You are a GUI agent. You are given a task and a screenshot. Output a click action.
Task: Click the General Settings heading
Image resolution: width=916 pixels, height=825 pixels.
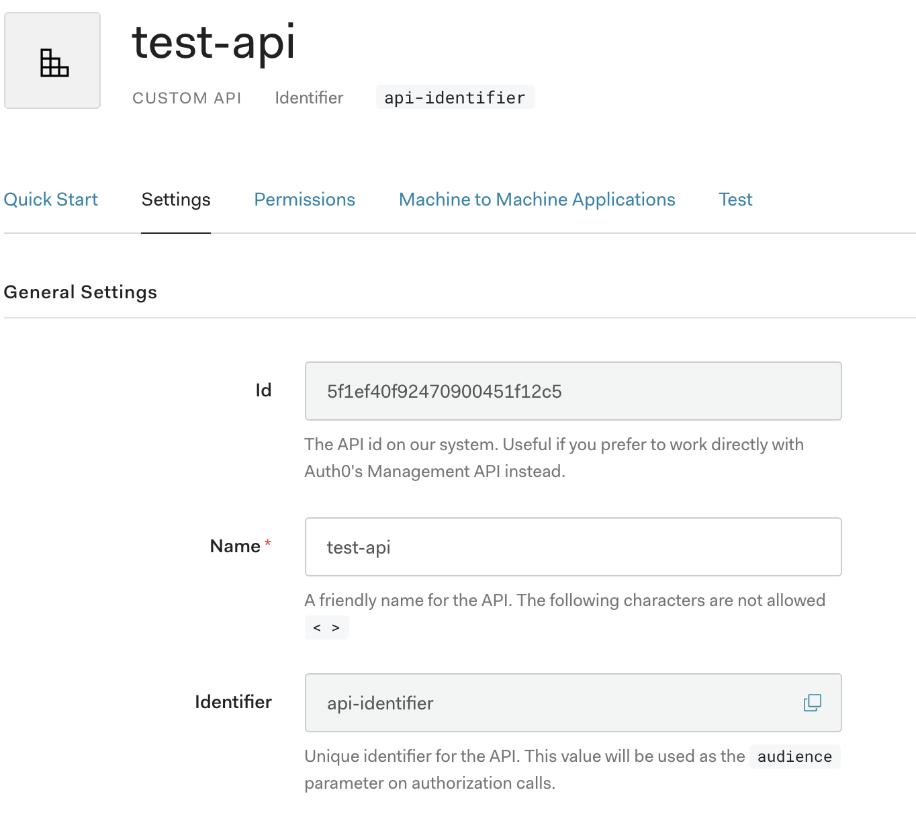coord(81,292)
